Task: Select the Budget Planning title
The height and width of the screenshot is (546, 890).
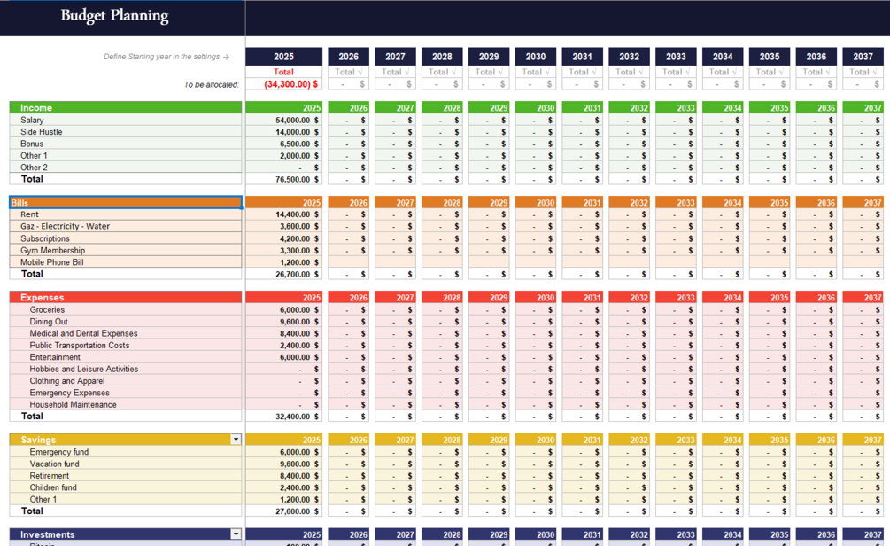Action: pos(114,15)
